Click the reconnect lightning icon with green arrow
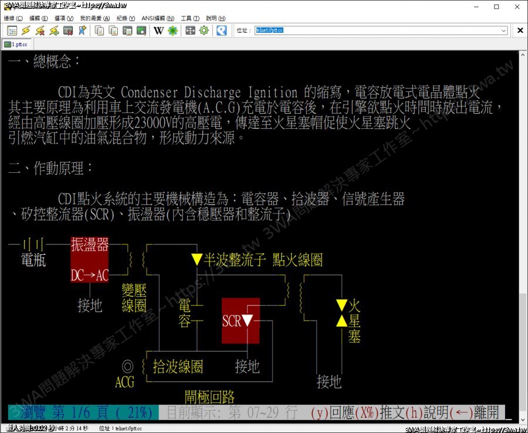 pos(54,30)
